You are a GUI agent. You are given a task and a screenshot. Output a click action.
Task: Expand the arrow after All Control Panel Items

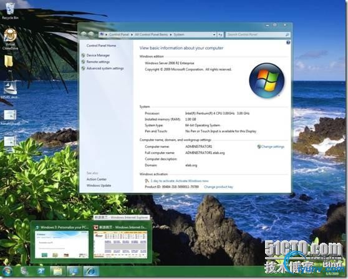point(171,35)
